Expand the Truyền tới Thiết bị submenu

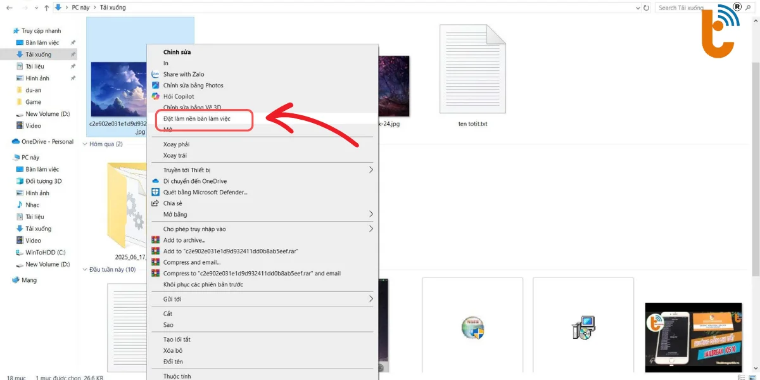tap(371, 170)
